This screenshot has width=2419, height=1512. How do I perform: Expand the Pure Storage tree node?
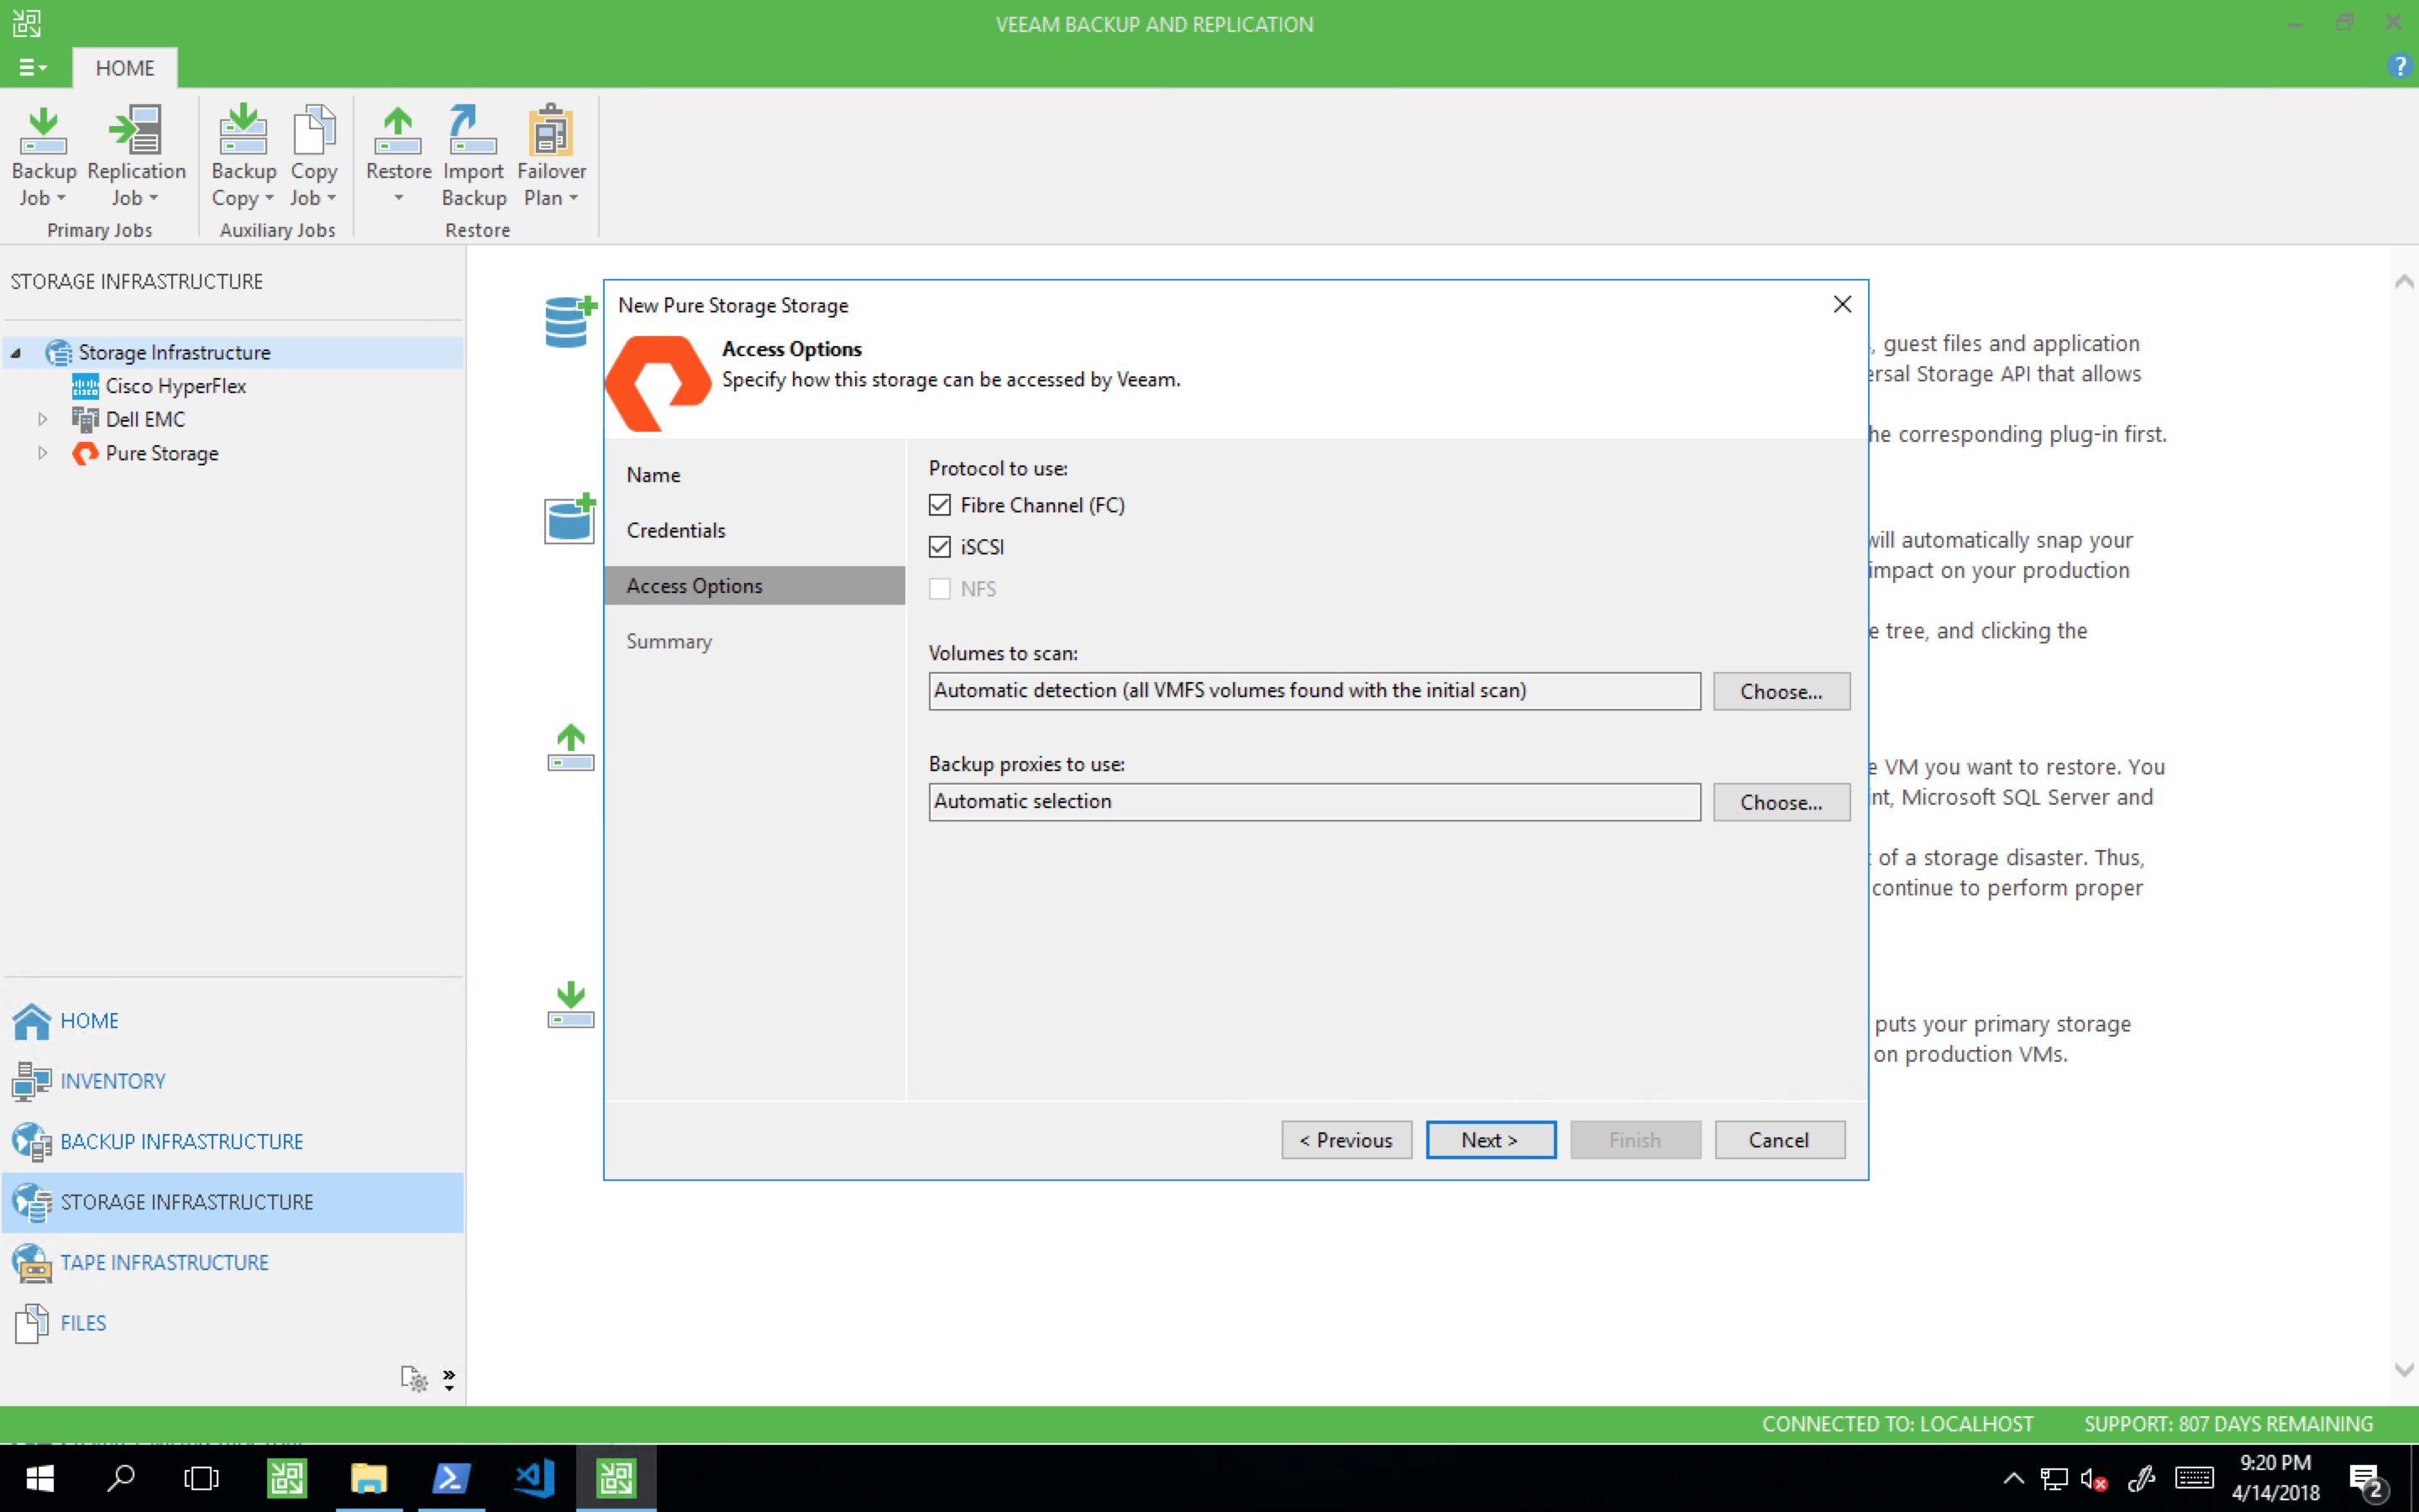tap(42, 453)
